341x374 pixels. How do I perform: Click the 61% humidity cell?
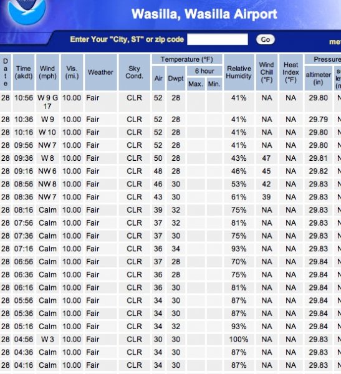pyautogui.click(x=239, y=197)
